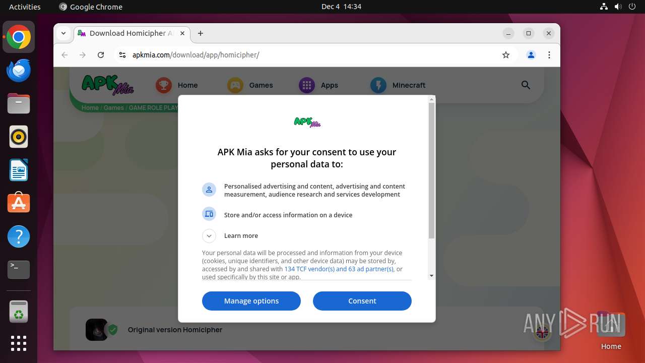This screenshot has width=645, height=363.
Task: Open a new tab with plus button
Action: (201, 33)
